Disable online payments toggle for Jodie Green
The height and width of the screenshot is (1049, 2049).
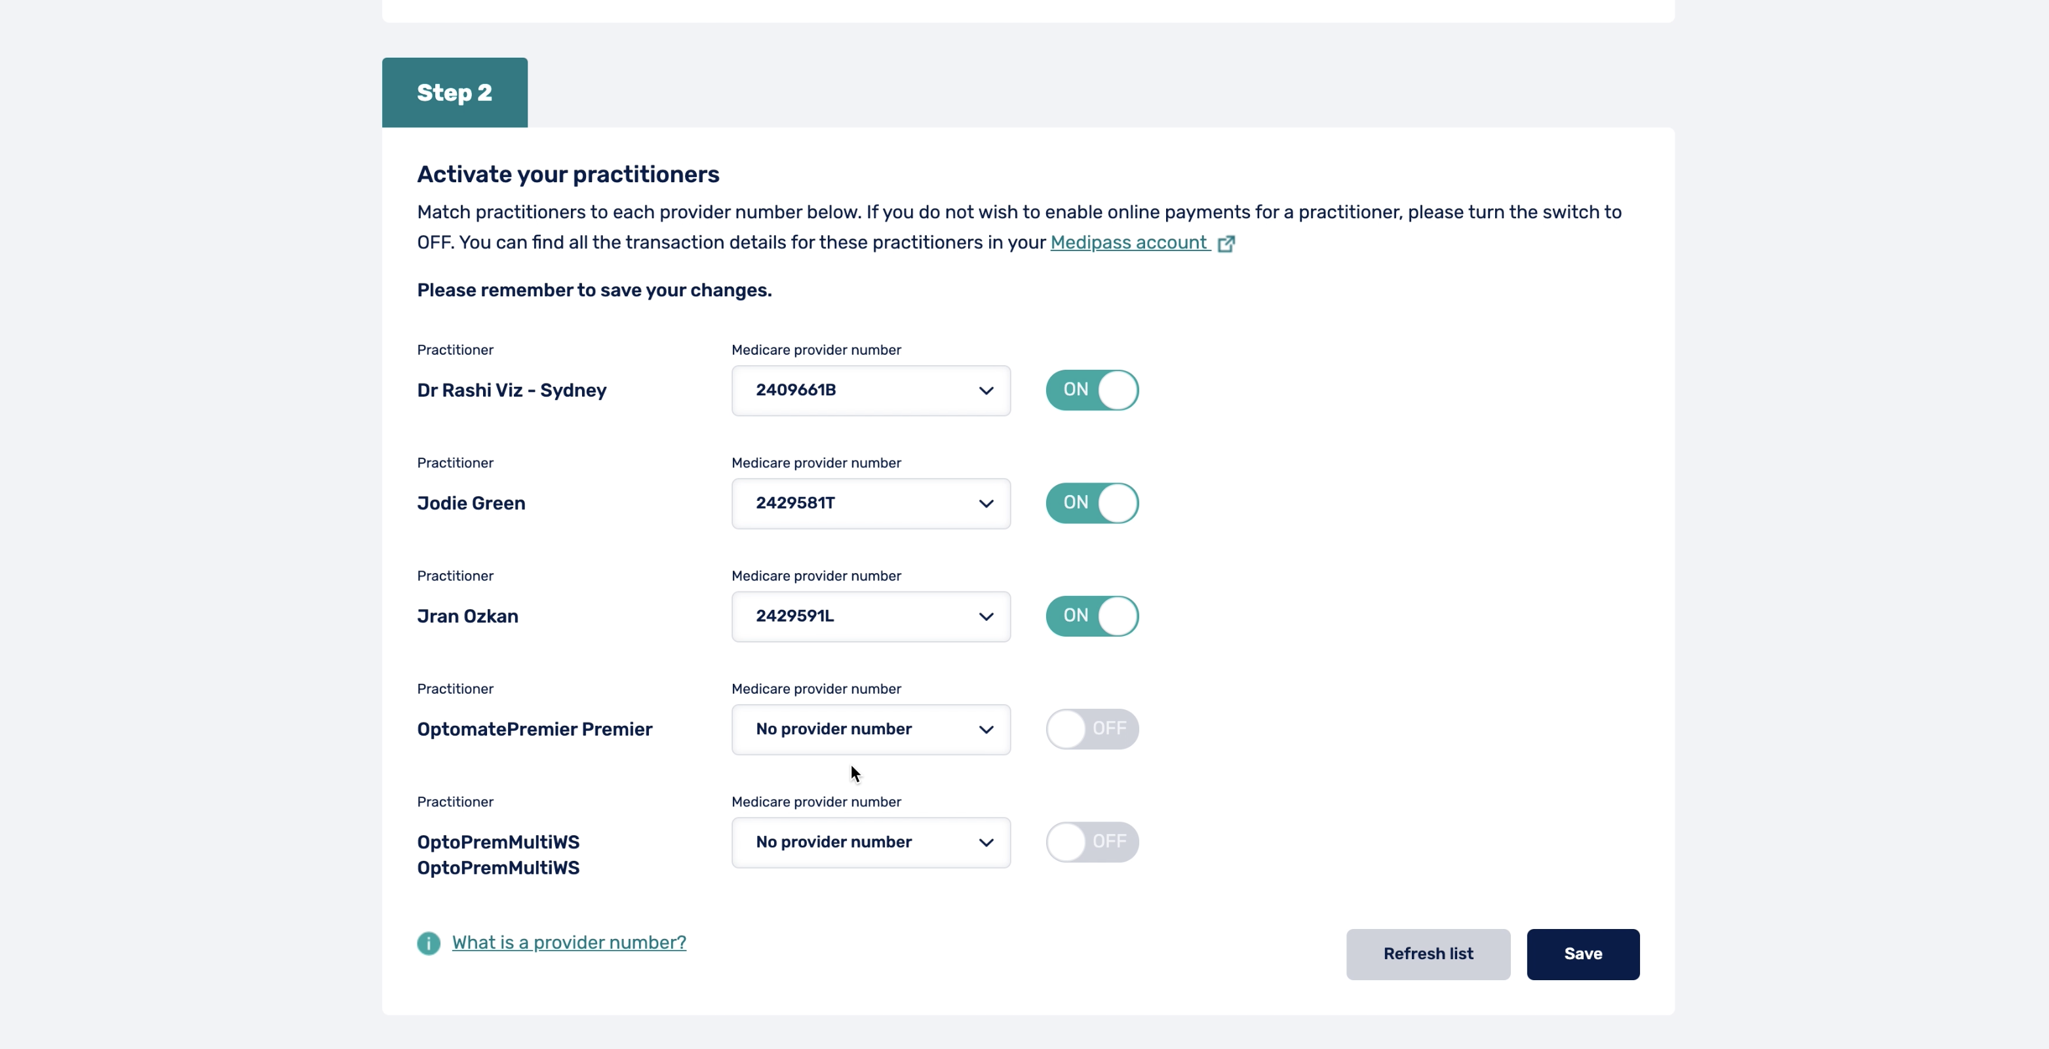tap(1091, 503)
